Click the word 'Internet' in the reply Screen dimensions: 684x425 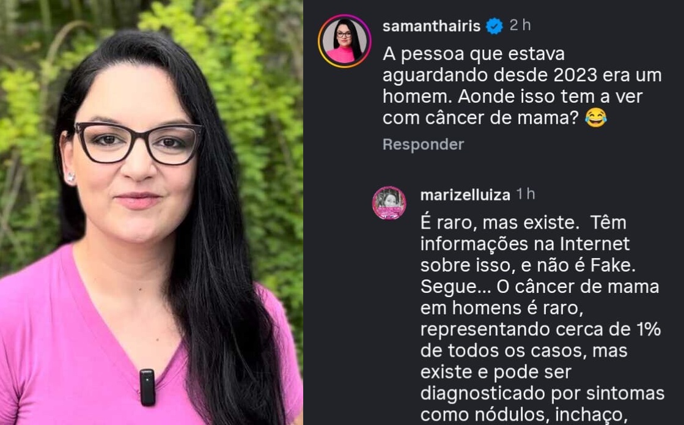coord(595,244)
